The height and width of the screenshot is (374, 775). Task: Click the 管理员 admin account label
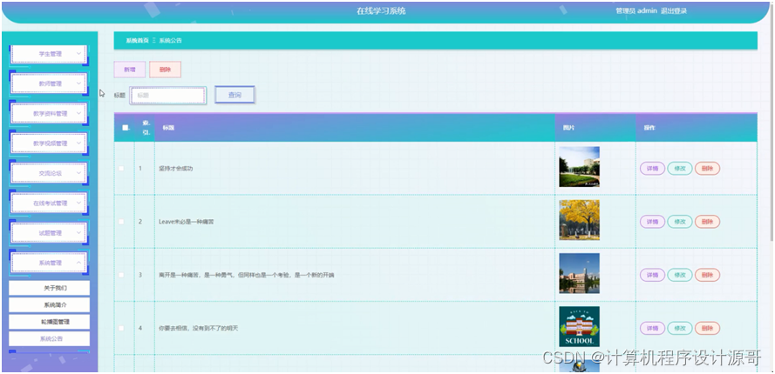coord(636,10)
